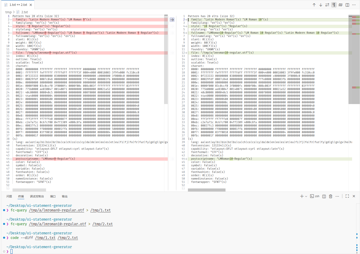This screenshot has height=254, width=360.
Task: Toggle the open-book icon in diff toolbar
Action: point(341,5)
